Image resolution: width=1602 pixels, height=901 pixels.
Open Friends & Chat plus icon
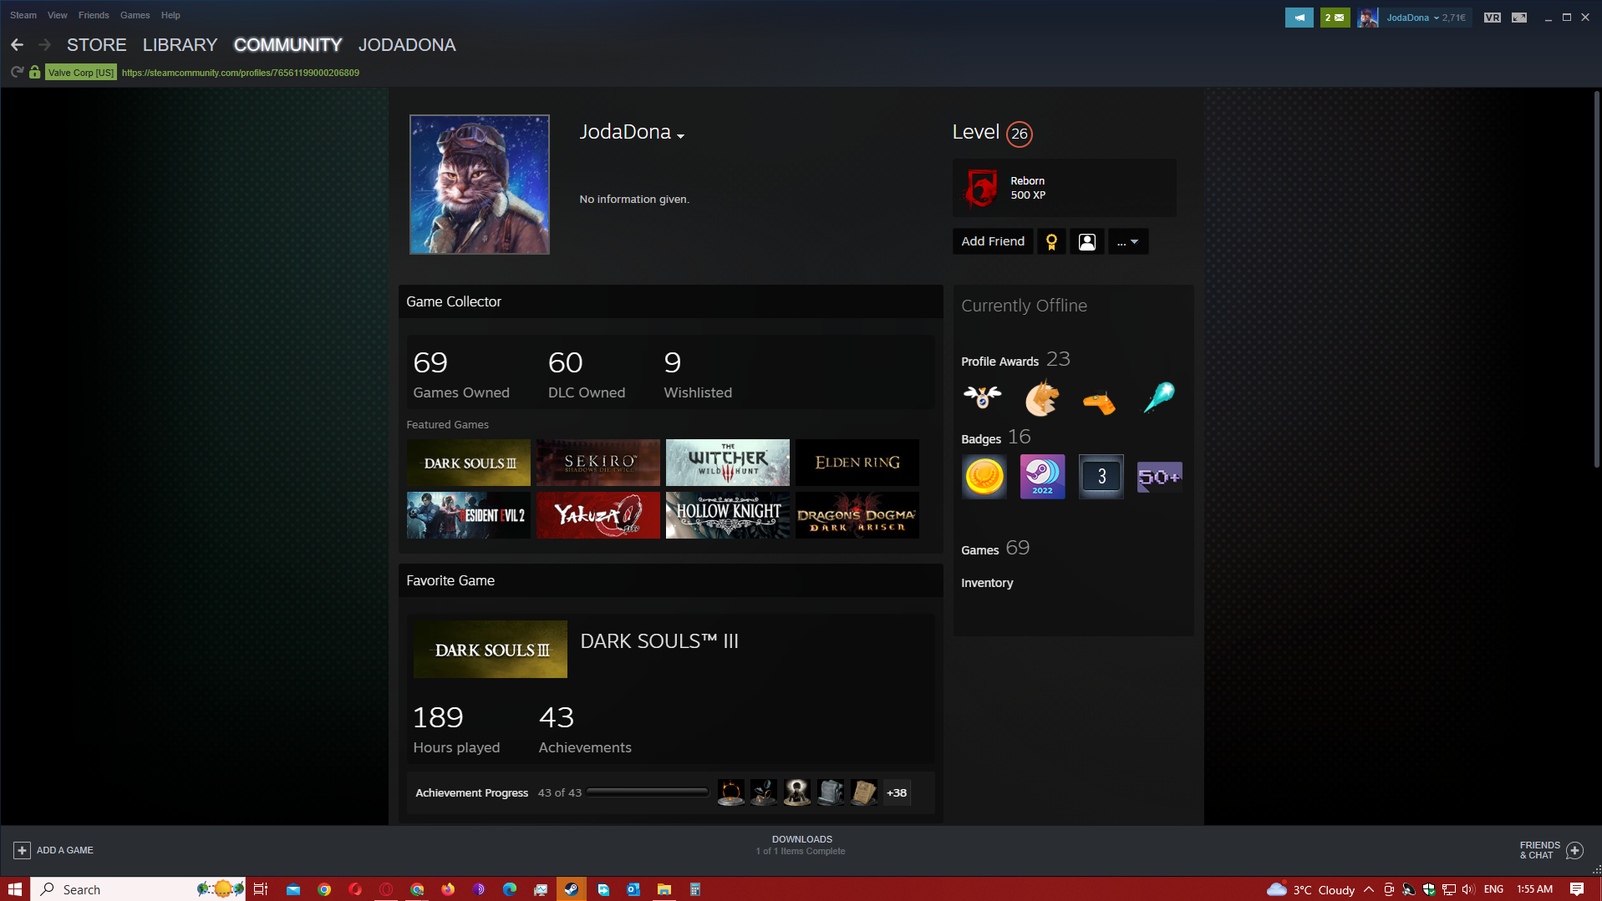click(x=1575, y=850)
